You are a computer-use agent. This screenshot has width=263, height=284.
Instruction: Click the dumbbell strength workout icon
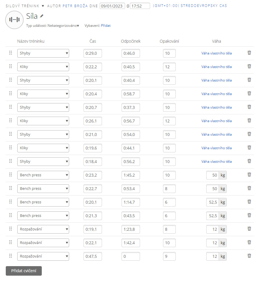tap(14, 20)
